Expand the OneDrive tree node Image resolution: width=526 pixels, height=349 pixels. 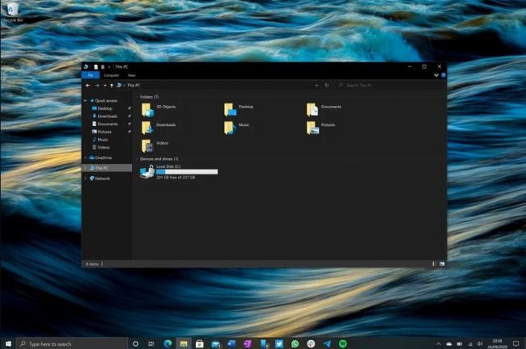point(86,158)
